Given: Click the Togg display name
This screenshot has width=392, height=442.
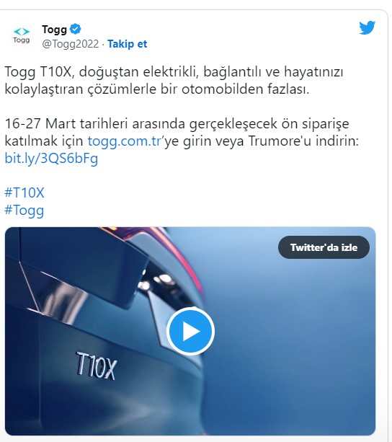Looking at the screenshot, I should click(x=54, y=29).
